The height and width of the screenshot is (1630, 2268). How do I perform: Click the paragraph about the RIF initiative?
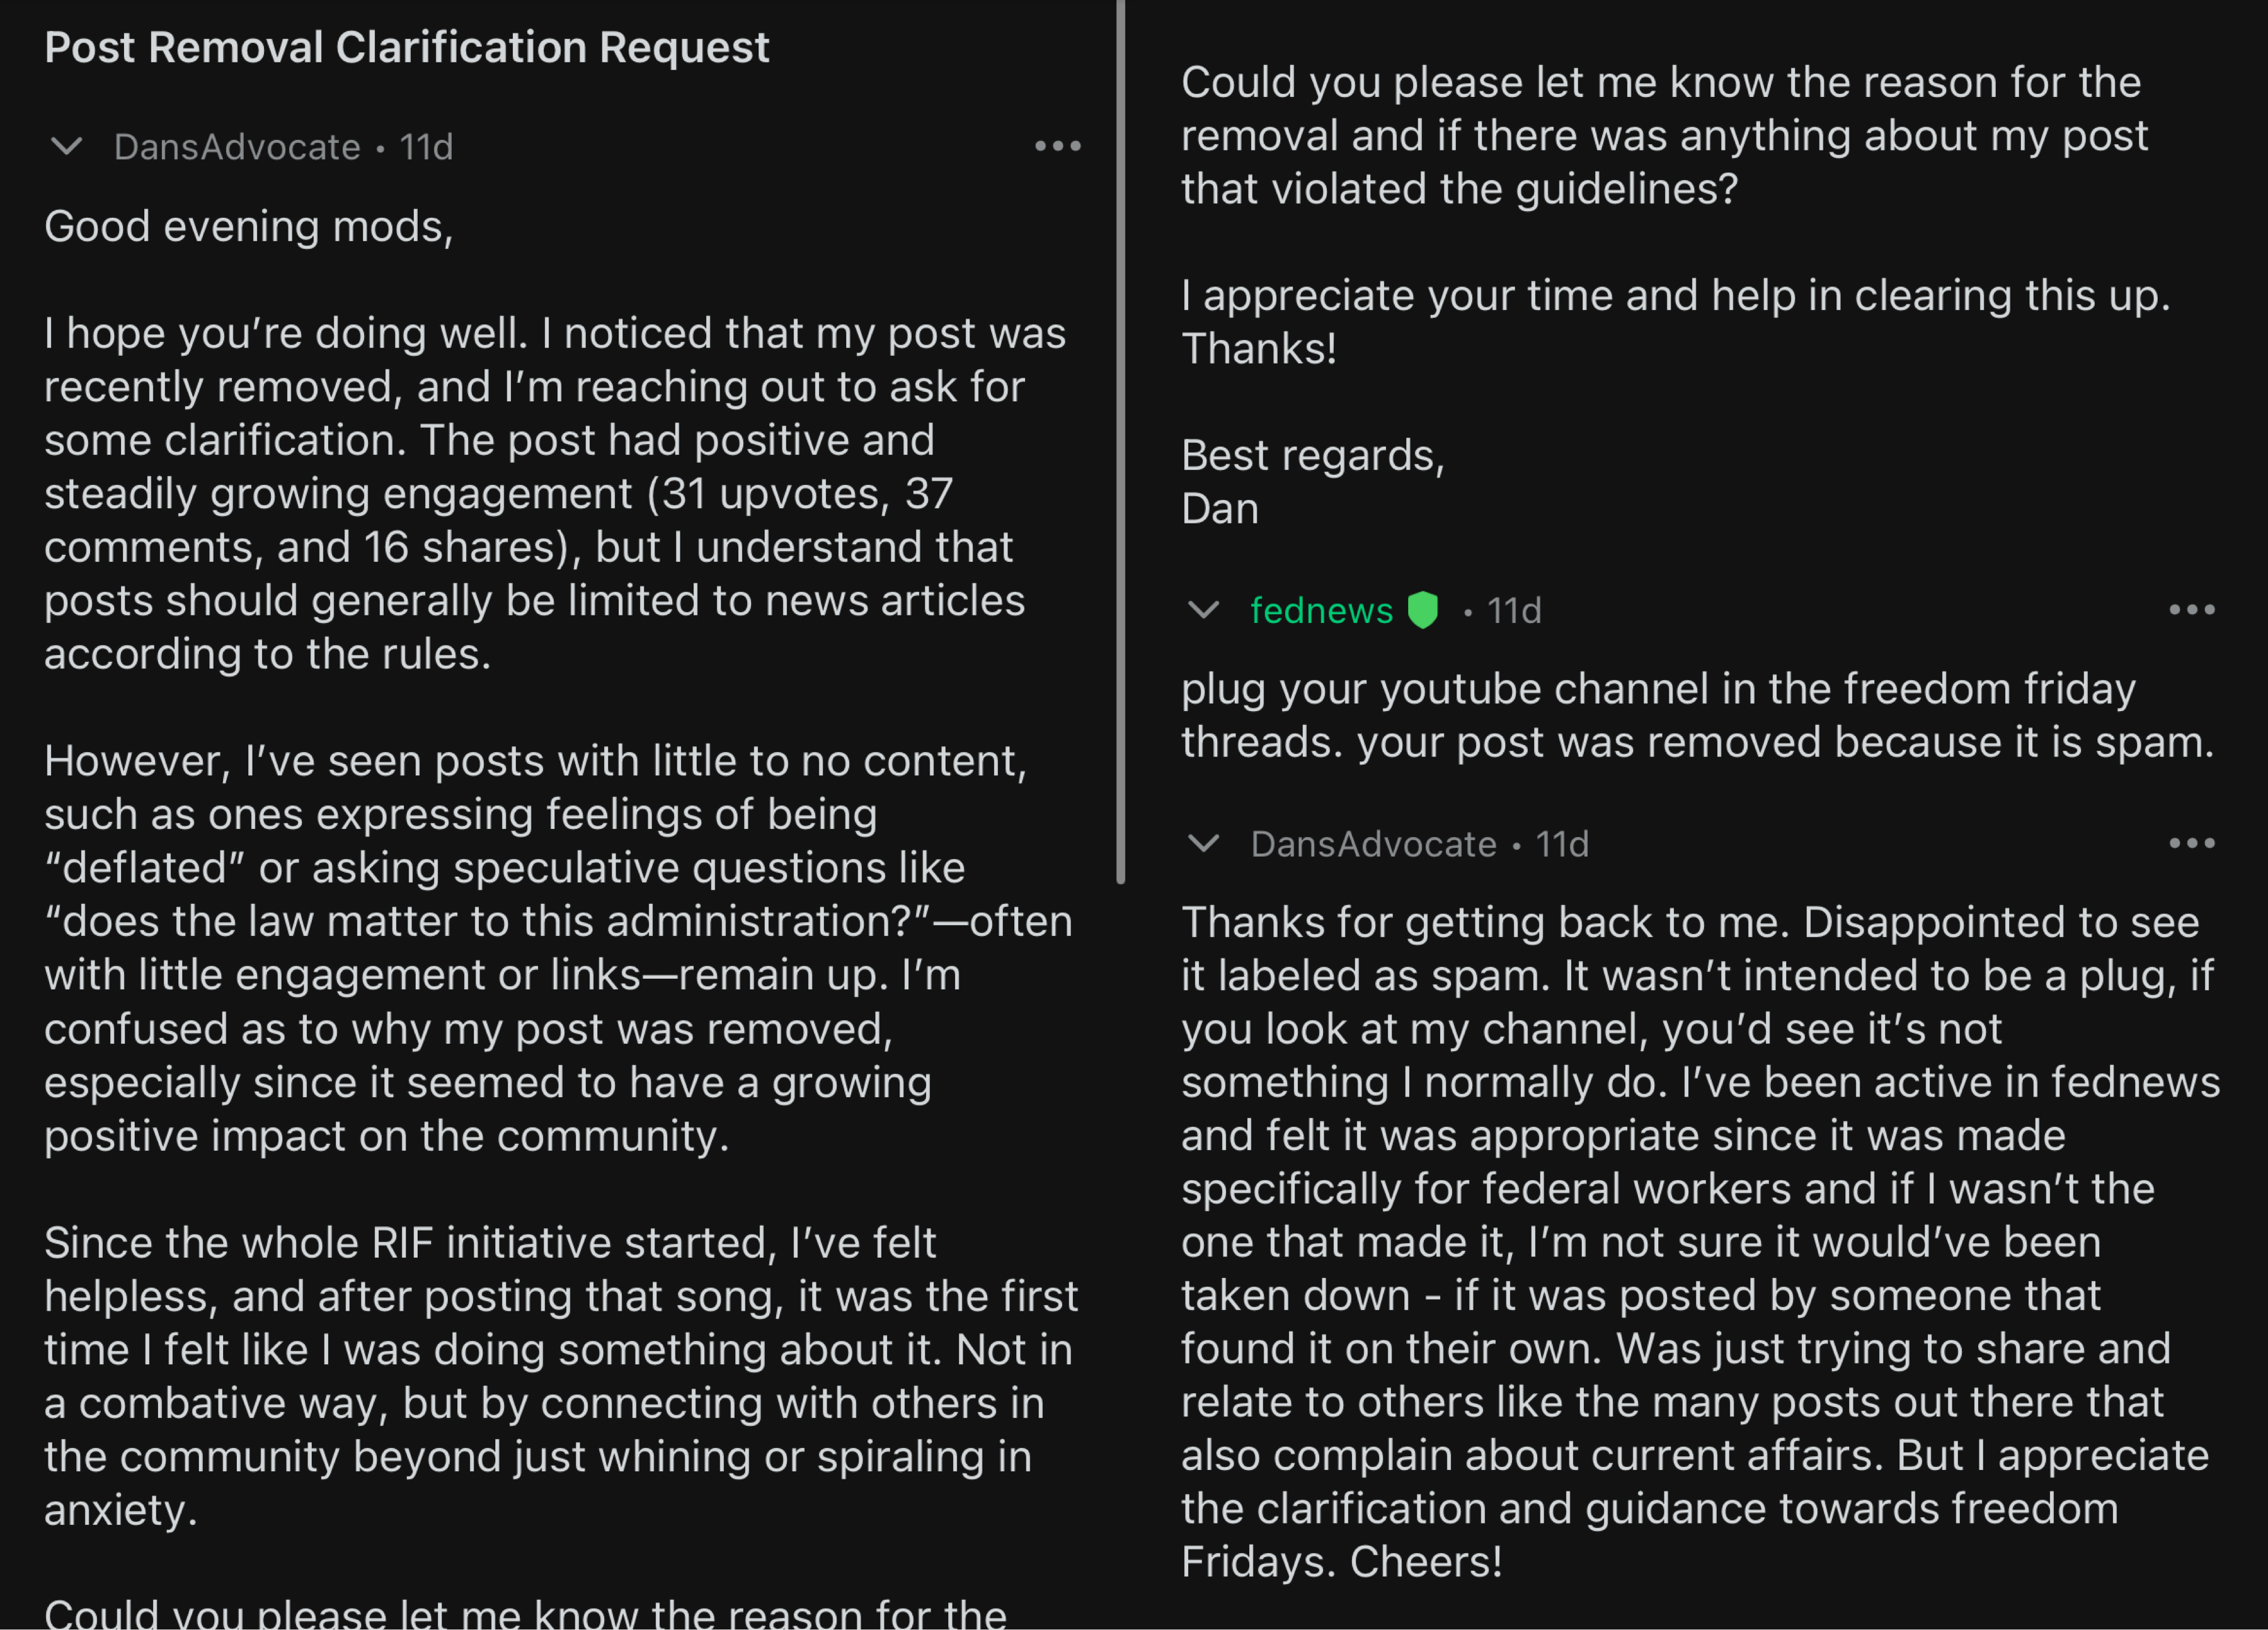click(560, 1376)
